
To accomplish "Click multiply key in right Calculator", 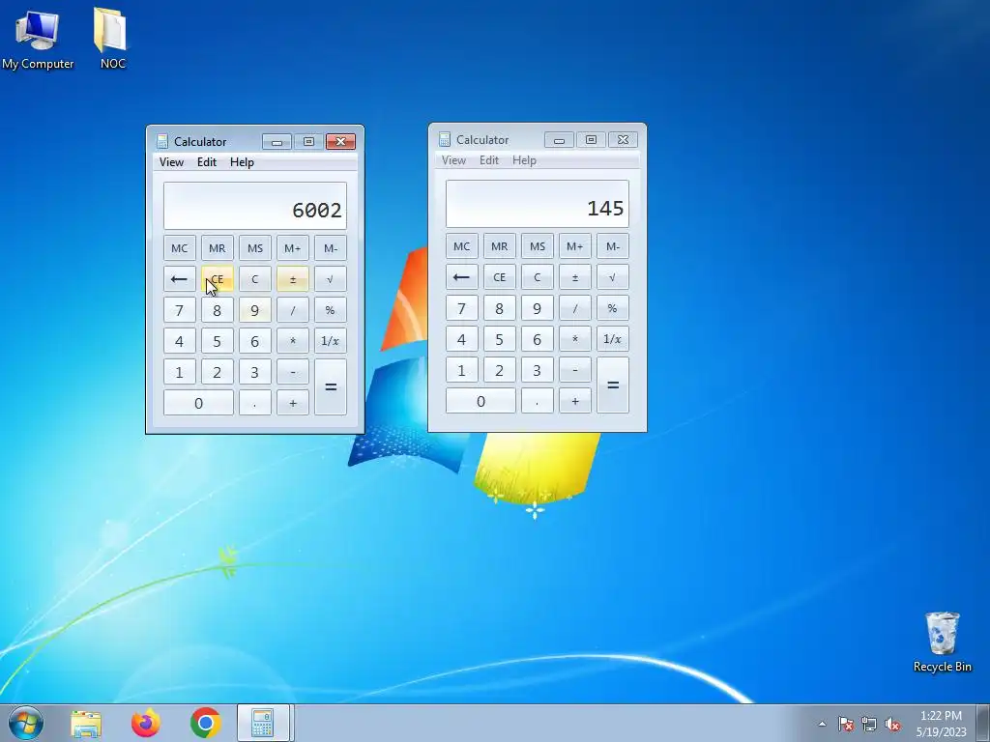I will point(574,339).
